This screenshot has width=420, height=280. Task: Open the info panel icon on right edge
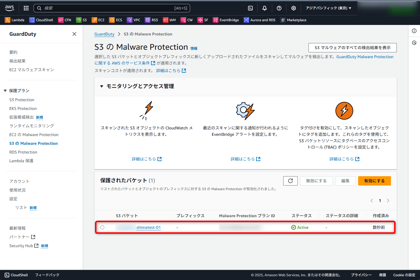point(414,31)
